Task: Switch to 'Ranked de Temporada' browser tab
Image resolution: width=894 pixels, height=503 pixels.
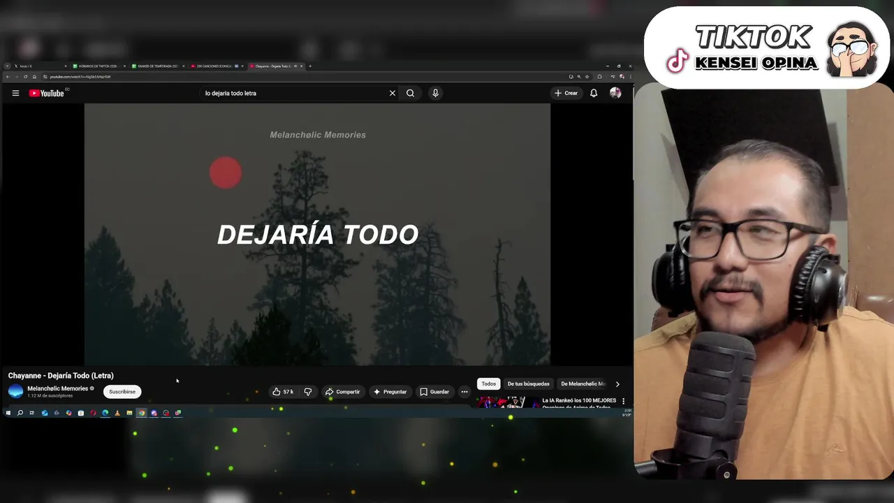Action: [x=158, y=66]
